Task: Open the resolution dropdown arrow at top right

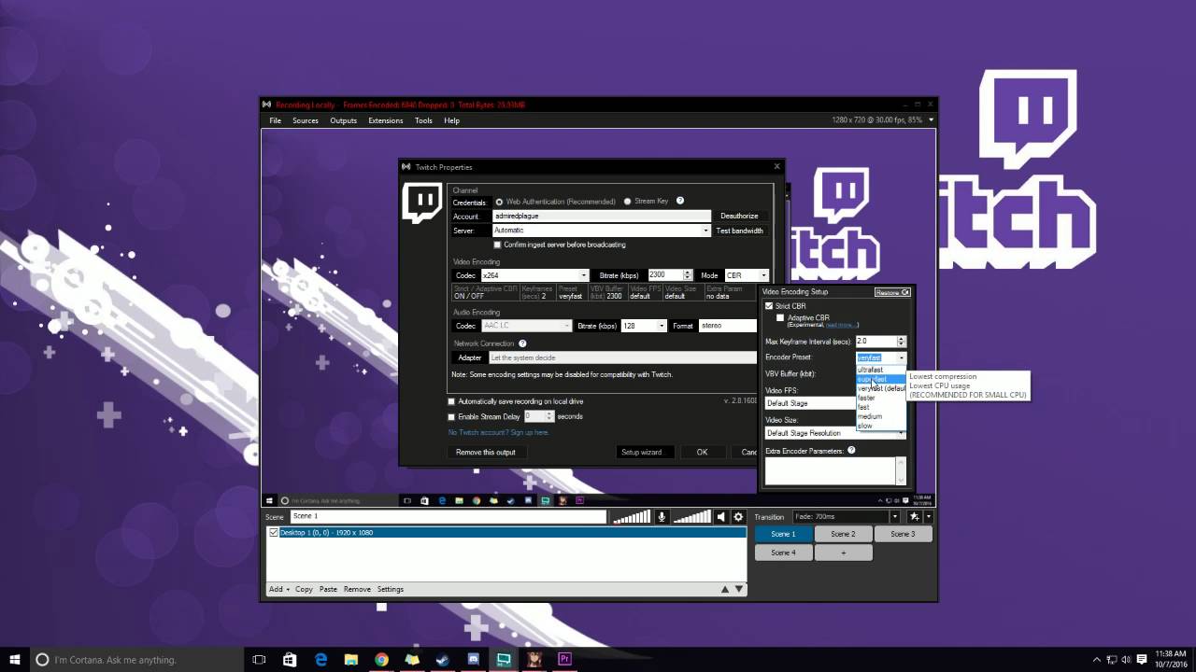Action: click(931, 120)
